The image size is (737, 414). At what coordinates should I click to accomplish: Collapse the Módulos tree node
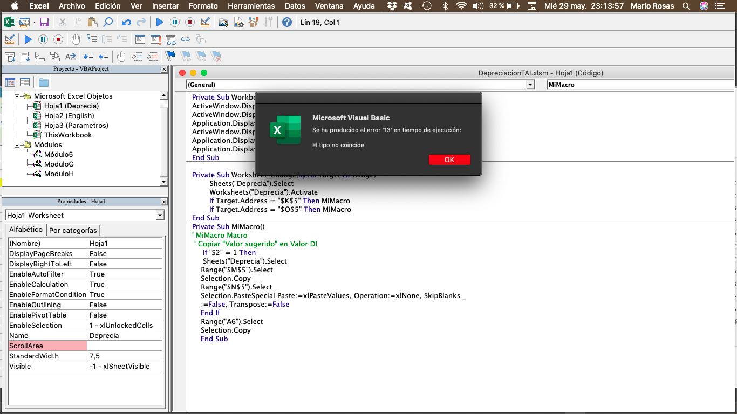[x=17, y=144]
